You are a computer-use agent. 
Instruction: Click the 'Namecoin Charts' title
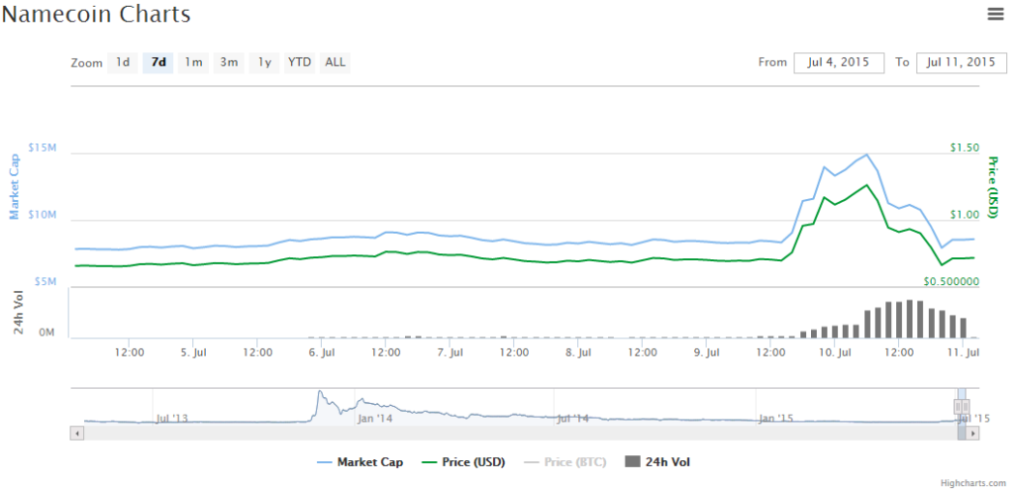point(96,14)
